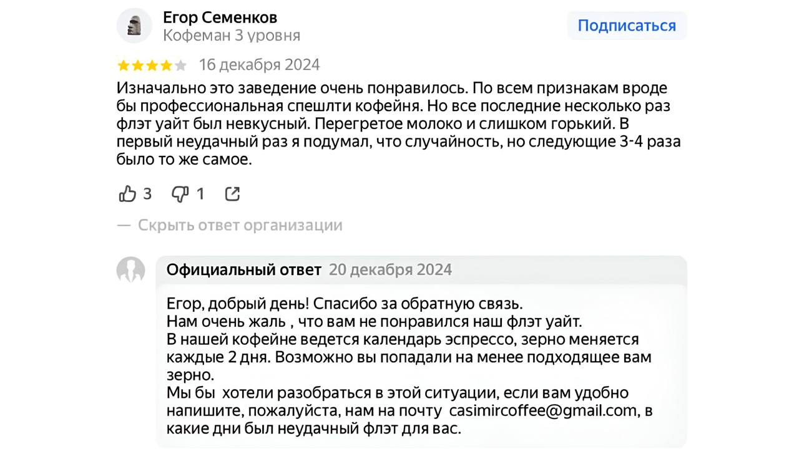Click the first yellow rating star
The height and width of the screenshot is (449, 799).
click(123, 65)
